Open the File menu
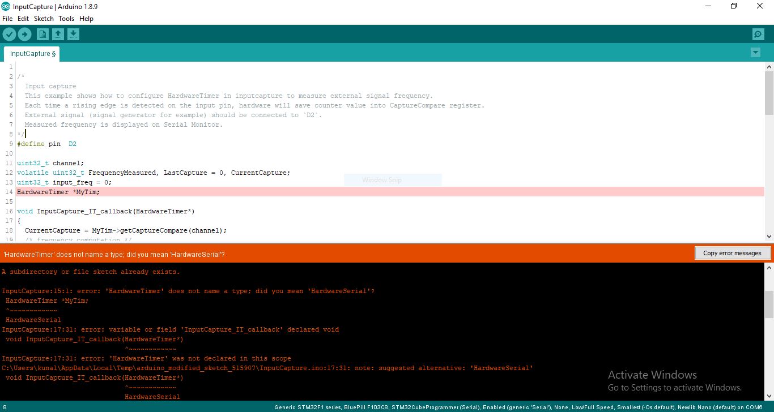Viewport: 774px width, 412px height. 7,18
